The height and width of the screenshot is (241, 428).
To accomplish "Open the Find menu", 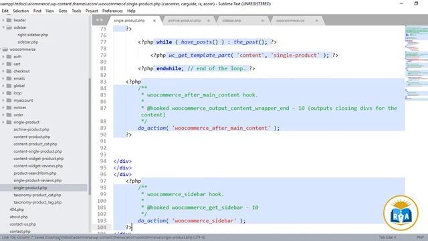I will 37,11.
